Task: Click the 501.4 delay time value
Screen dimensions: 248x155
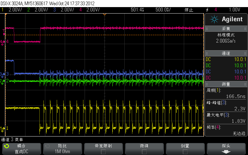Action: point(137,10)
